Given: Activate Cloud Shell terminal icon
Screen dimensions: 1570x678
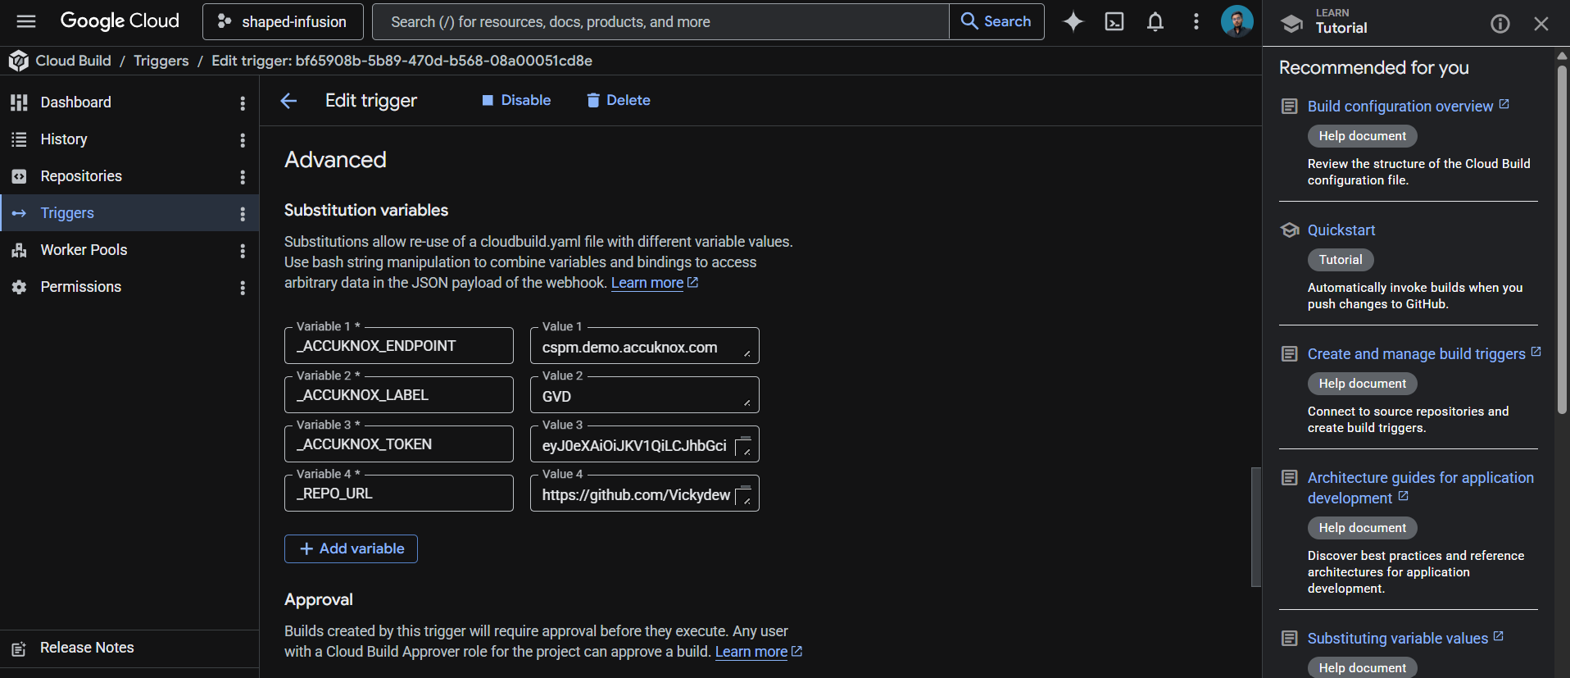Looking at the screenshot, I should pos(1114,21).
